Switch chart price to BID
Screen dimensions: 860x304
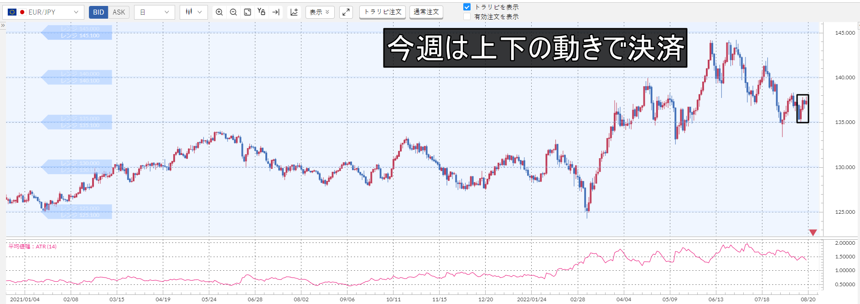98,12
